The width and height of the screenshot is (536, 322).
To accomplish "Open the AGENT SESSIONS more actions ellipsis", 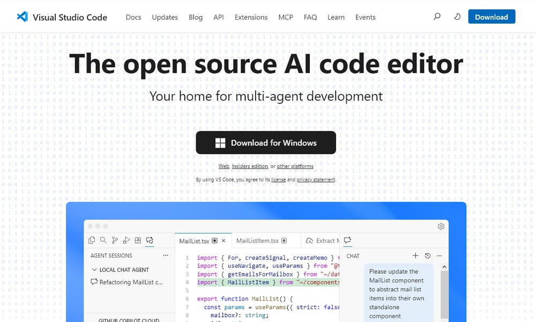I will pos(166,255).
